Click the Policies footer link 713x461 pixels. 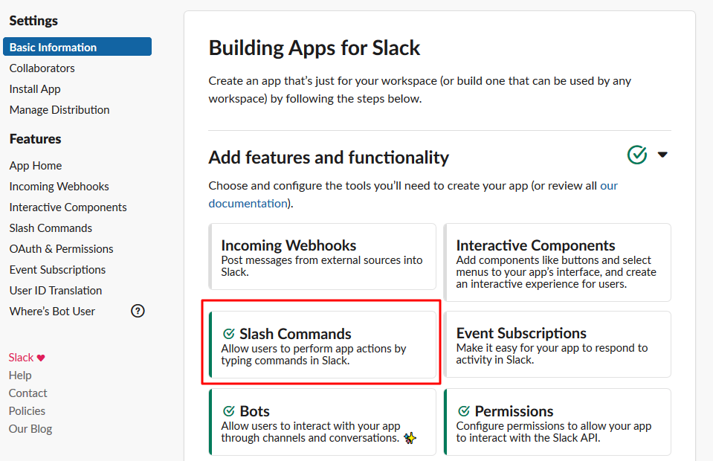pos(27,410)
